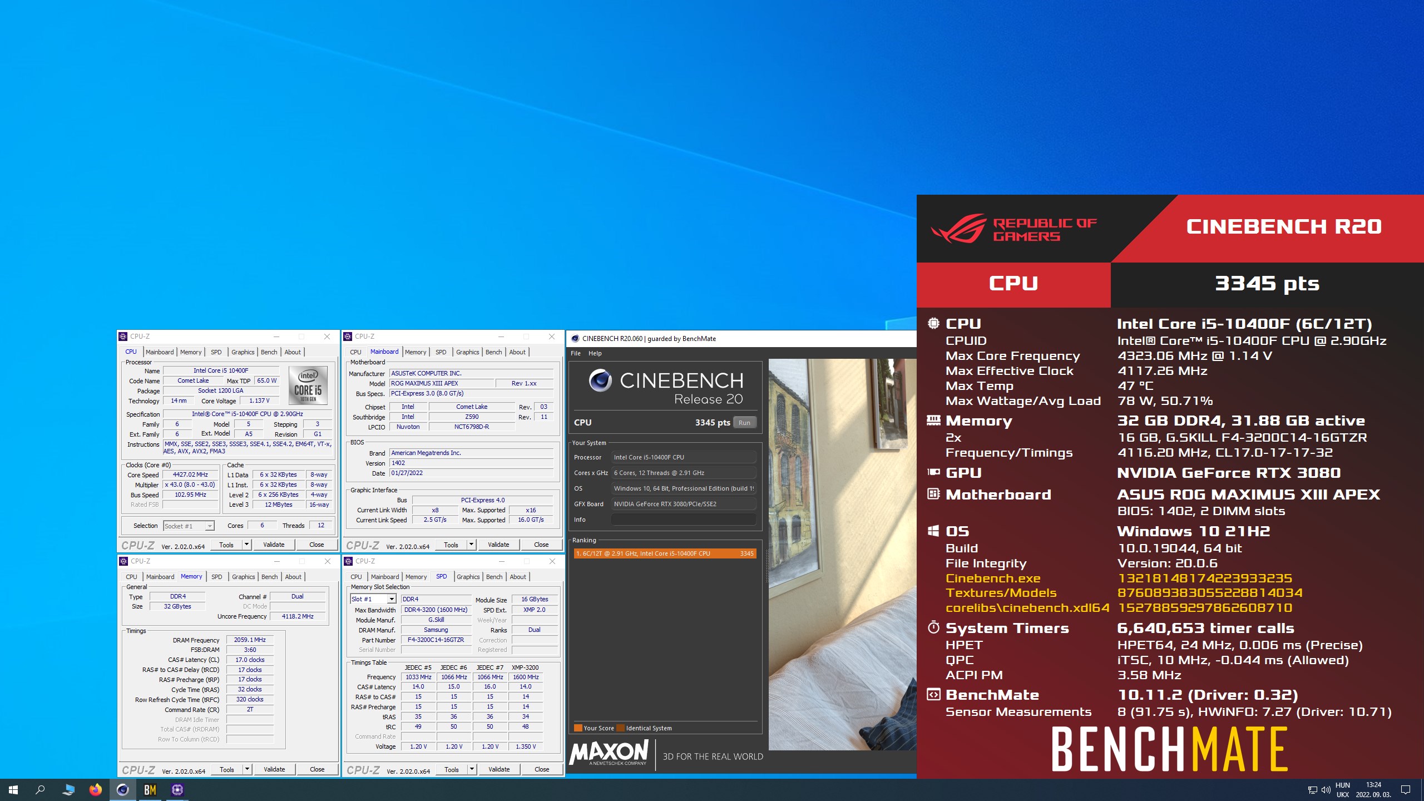Click Cinebench window title bar icon

pyautogui.click(x=575, y=339)
